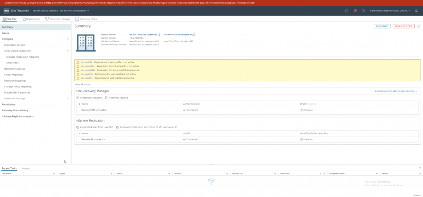Select Summary in left navigation
423x197 pixels.
[x=36, y=27]
